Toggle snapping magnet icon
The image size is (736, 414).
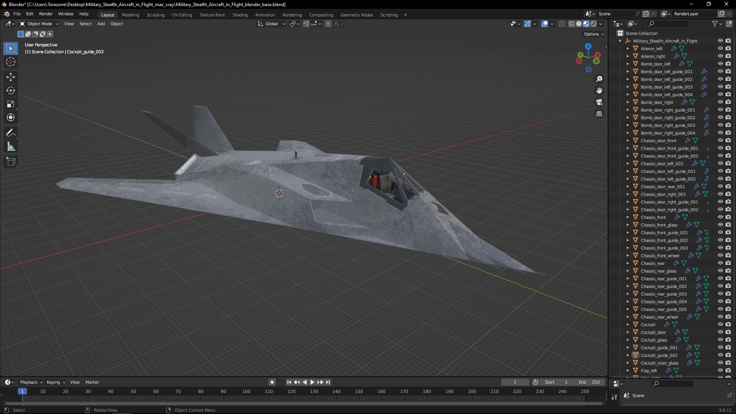pyautogui.click(x=306, y=24)
